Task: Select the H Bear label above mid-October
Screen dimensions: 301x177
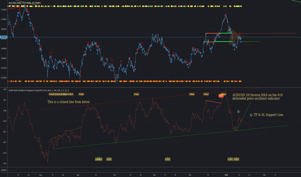Action: 136,94
